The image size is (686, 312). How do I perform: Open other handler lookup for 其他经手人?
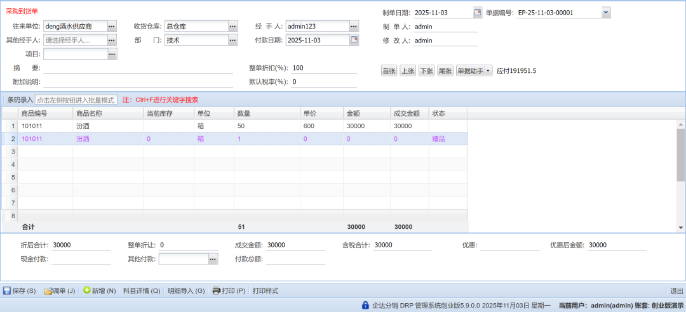click(112, 40)
